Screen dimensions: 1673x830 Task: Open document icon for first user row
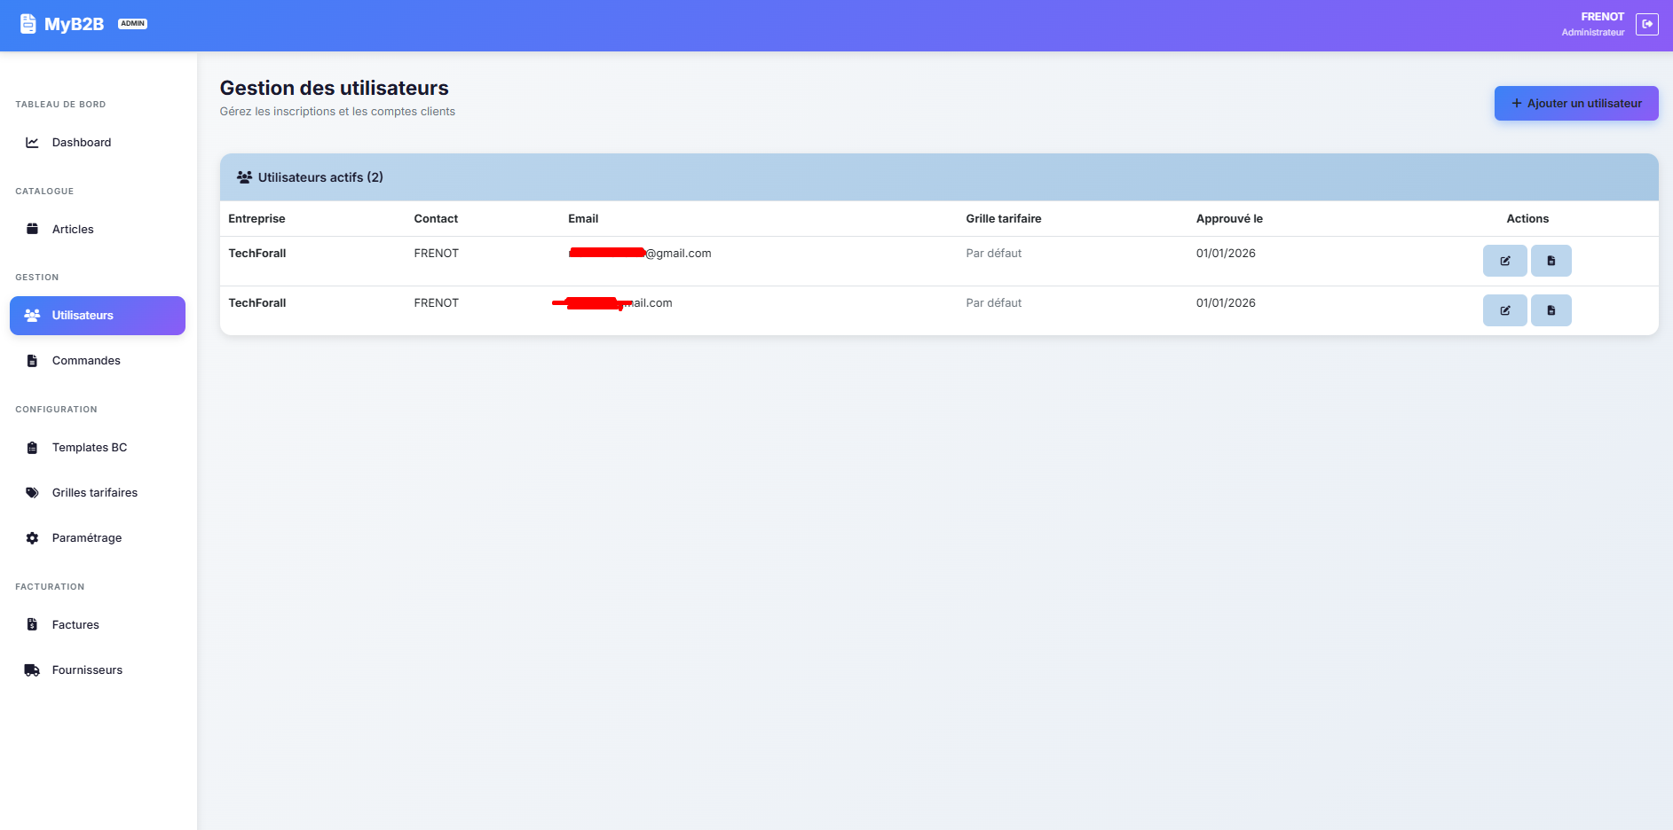click(1551, 261)
